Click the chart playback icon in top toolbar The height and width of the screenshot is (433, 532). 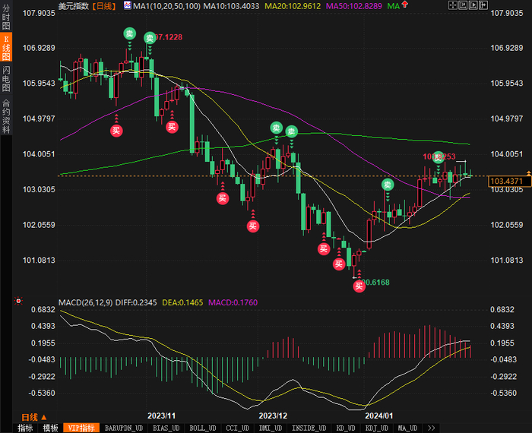pos(473,5)
